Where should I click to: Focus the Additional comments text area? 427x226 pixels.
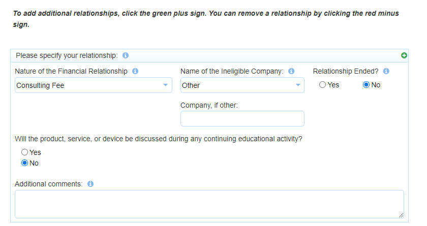point(209,204)
